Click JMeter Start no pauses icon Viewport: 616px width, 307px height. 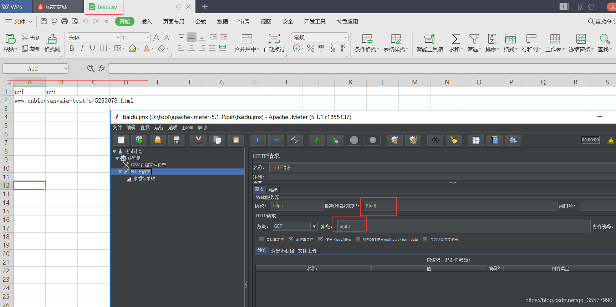click(335, 140)
